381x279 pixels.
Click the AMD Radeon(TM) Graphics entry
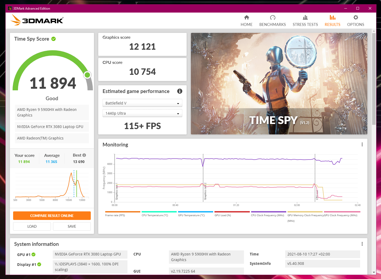(52, 138)
